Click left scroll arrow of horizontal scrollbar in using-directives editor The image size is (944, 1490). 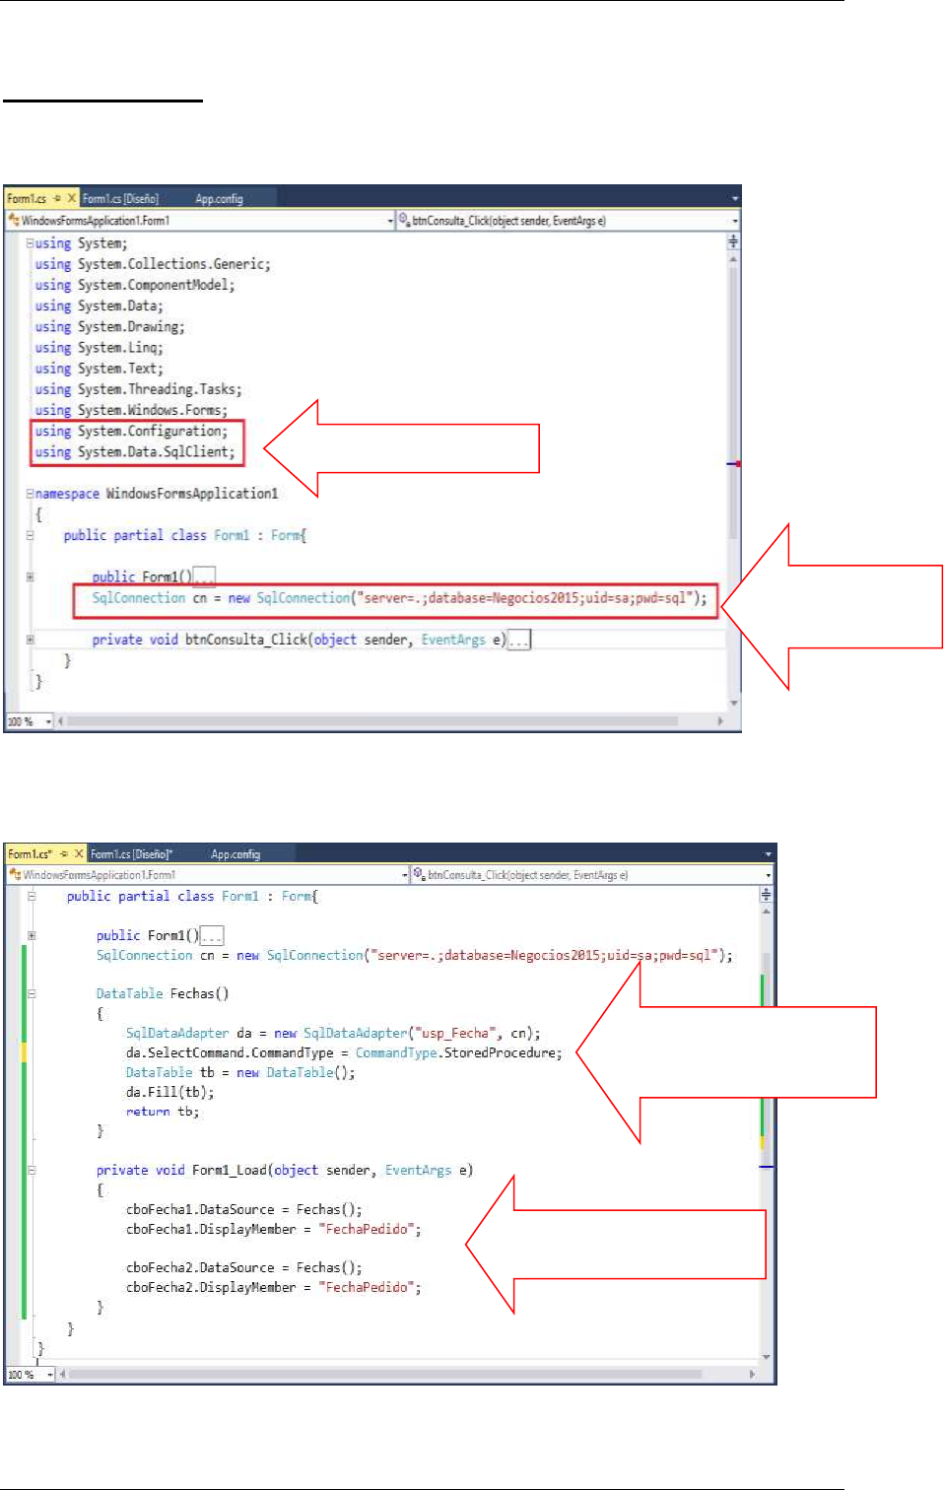pyautogui.click(x=61, y=721)
